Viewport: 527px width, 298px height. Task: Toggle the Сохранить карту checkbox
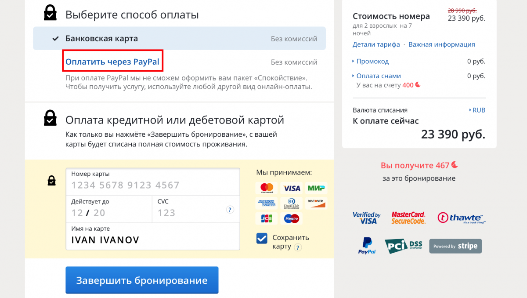[x=262, y=238]
